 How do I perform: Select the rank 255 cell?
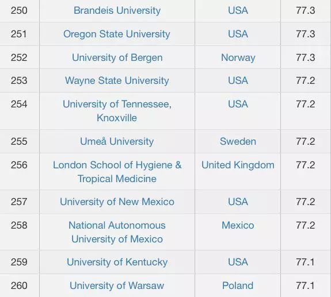(19, 141)
